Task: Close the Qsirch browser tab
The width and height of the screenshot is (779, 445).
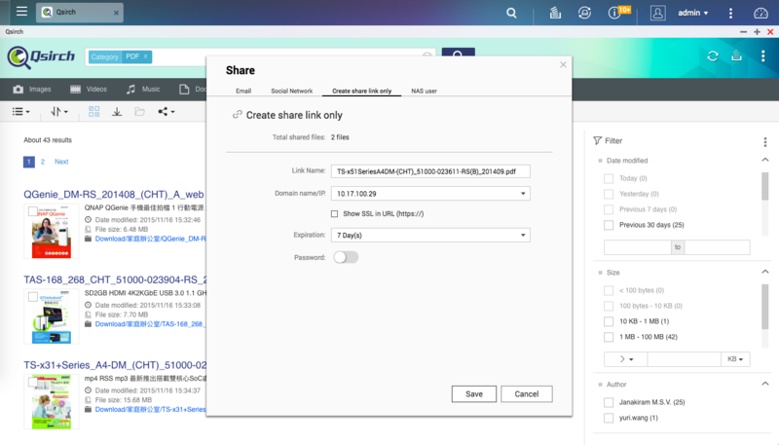Action: [116, 13]
